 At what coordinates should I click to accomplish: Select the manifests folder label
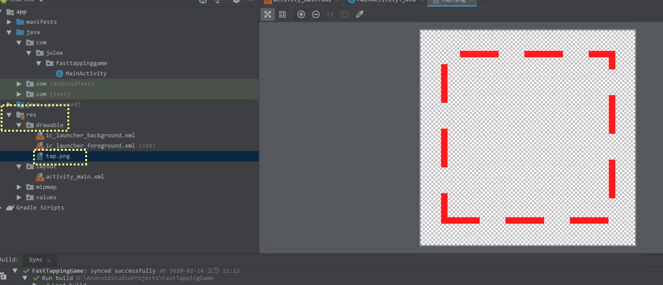(x=41, y=22)
